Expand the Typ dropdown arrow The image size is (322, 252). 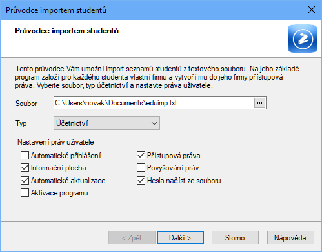tap(154, 123)
